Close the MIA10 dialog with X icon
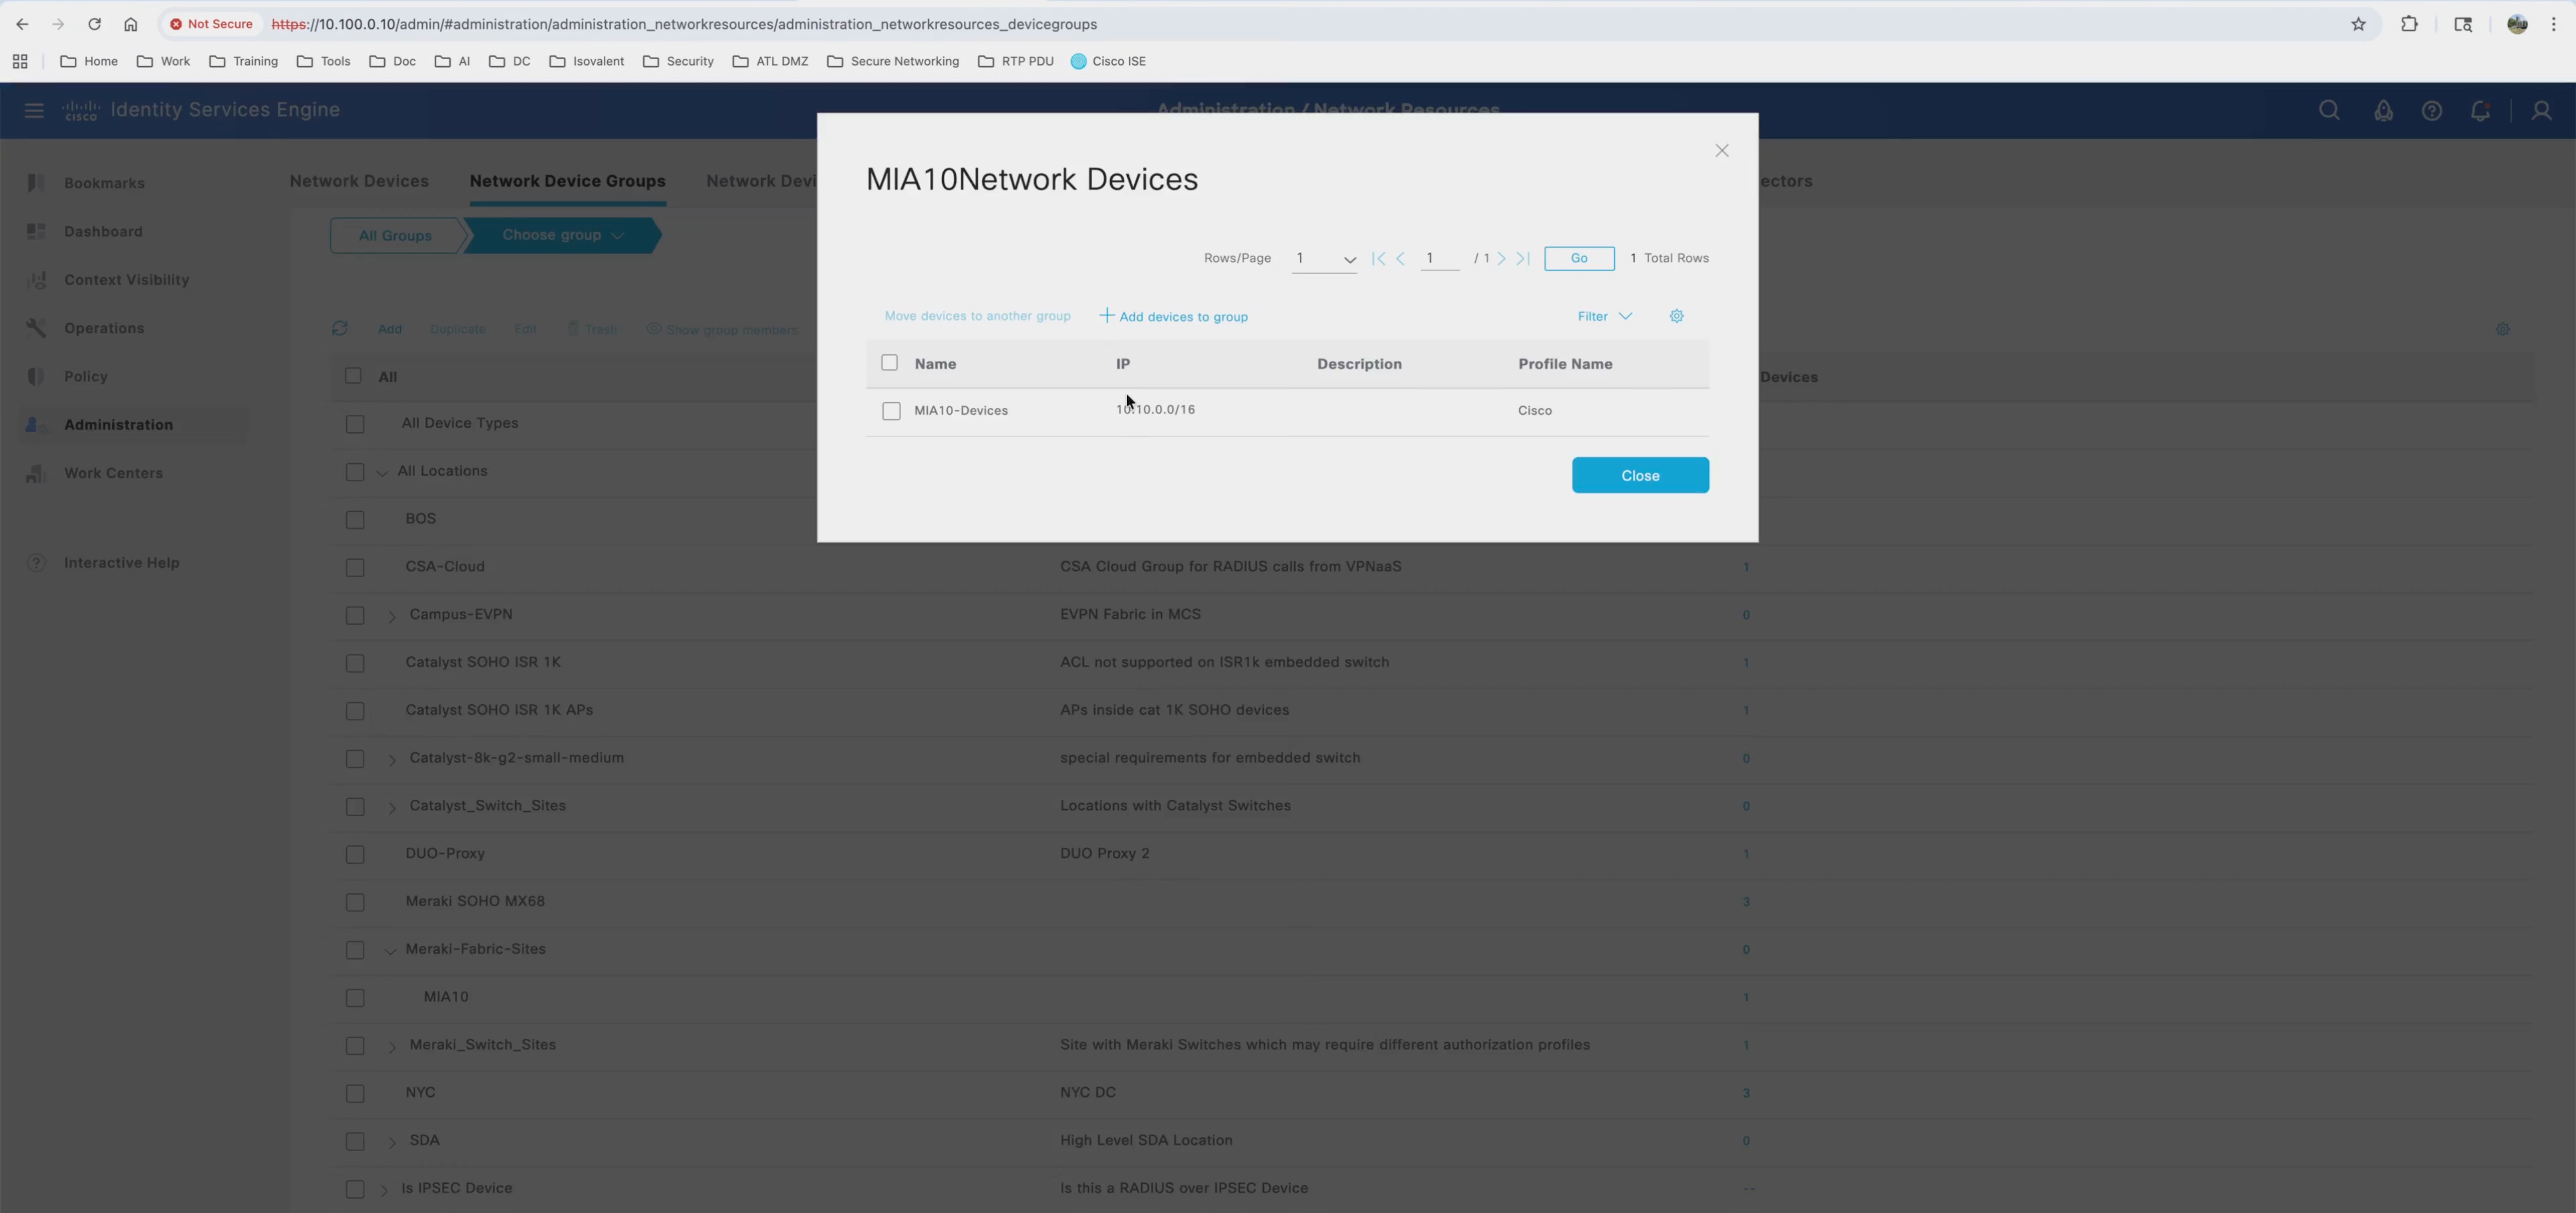Image resolution: width=2576 pixels, height=1213 pixels. tap(1722, 151)
